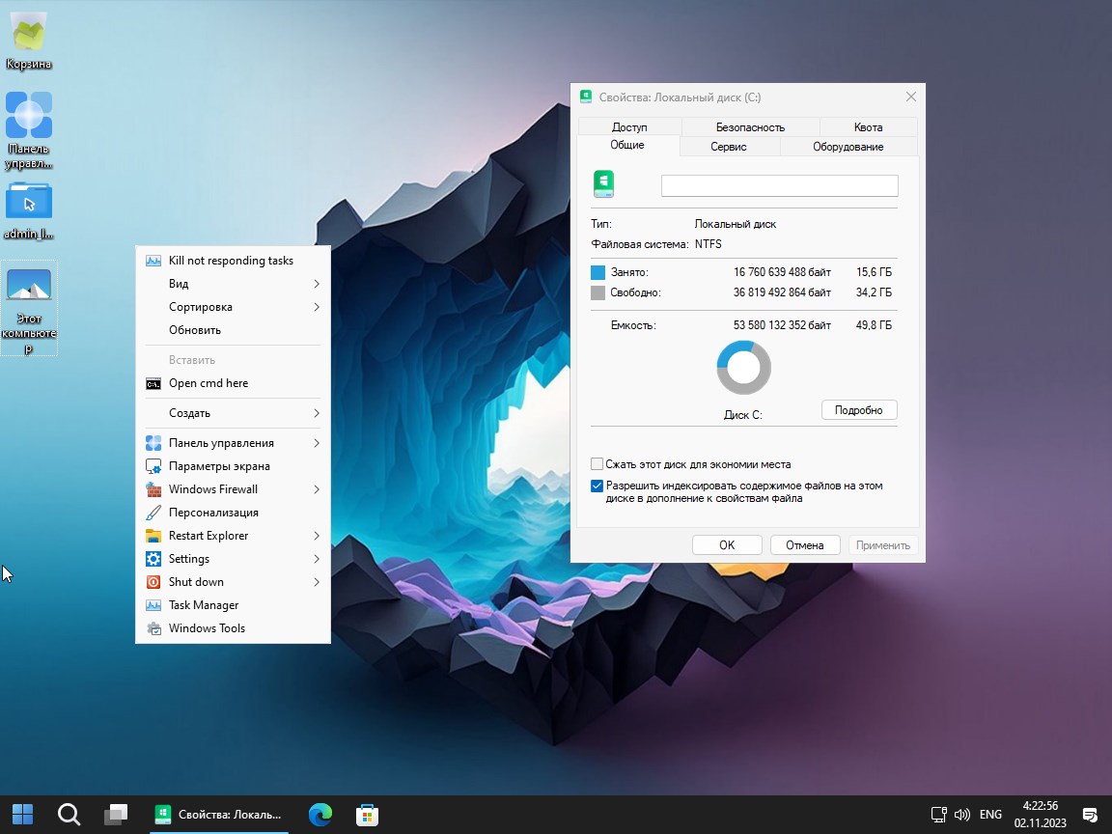Click the Settings gear icon in menu
Image resolution: width=1112 pixels, height=834 pixels.
[x=153, y=559]
